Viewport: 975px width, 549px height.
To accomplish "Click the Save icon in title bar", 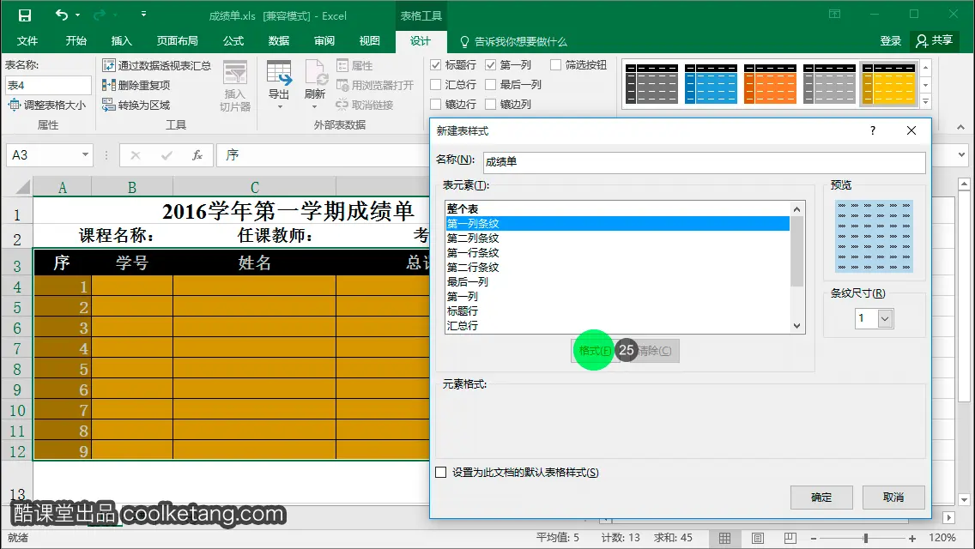I will [24, 15].
